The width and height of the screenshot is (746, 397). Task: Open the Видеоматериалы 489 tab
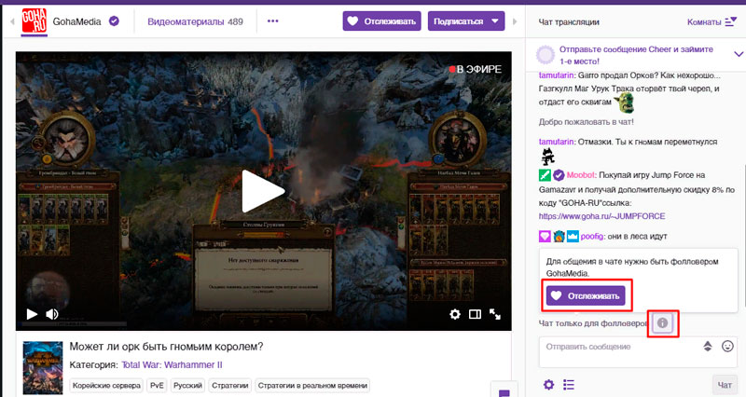coord(195,21)
